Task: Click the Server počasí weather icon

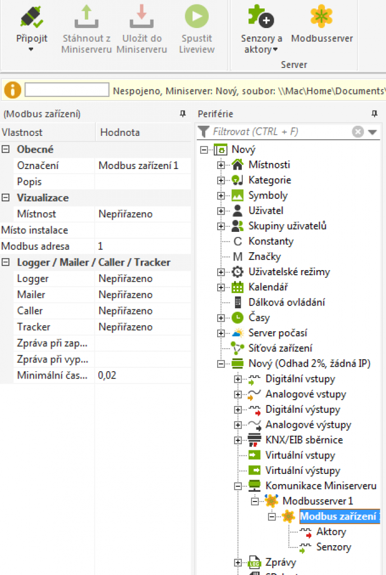Action: tap(237, 333)
